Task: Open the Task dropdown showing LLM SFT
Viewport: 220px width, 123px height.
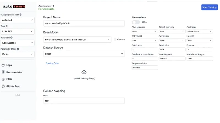Action: pos(18,31)
